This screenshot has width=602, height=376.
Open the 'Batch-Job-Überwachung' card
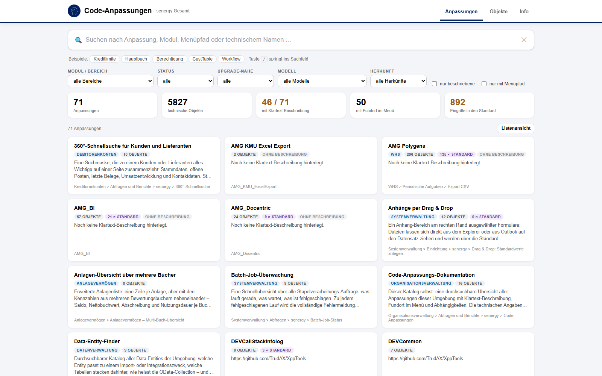(x=301, y=297)
